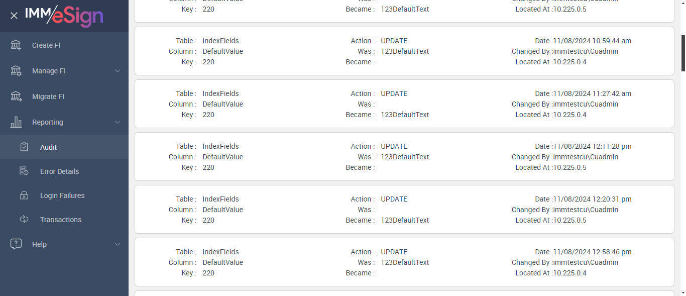This screenshot has height=296, width=686.
Task: Close the sidebar with the X icon
Action: pos(14,16)
